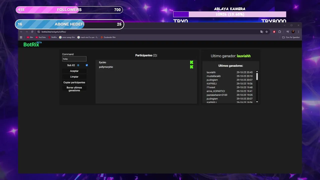
Task: Select participant Eycbio
Action: click(x=102, y=62)
